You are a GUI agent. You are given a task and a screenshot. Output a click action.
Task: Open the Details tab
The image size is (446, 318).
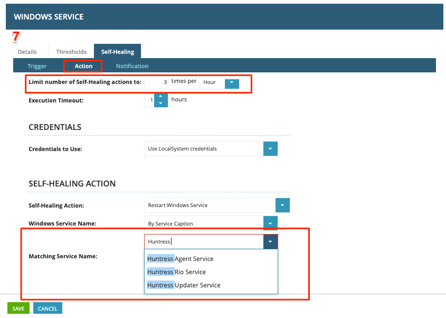27,52
